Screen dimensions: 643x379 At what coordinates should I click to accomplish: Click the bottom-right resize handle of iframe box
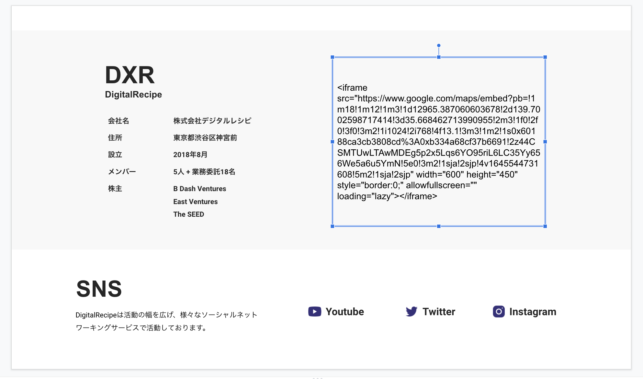pyautogui.click(x=545, y=226)
